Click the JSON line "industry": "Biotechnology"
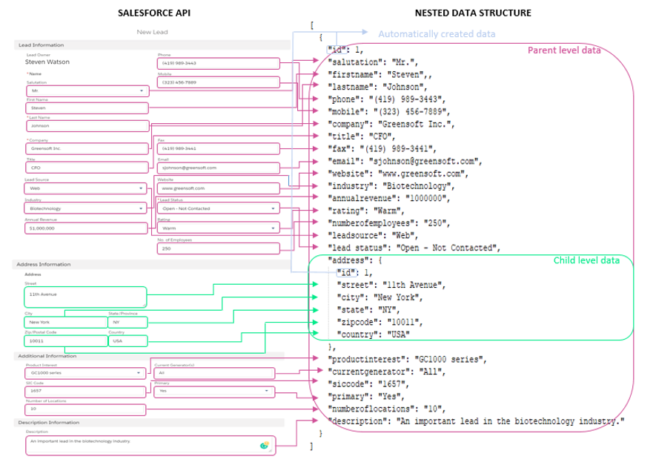 [391, 186]
